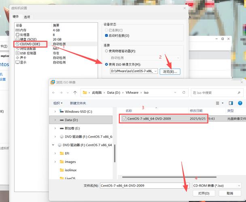Screen dimensions: 246x202
Task: Click the 打开(O) button
Action: 204,194
